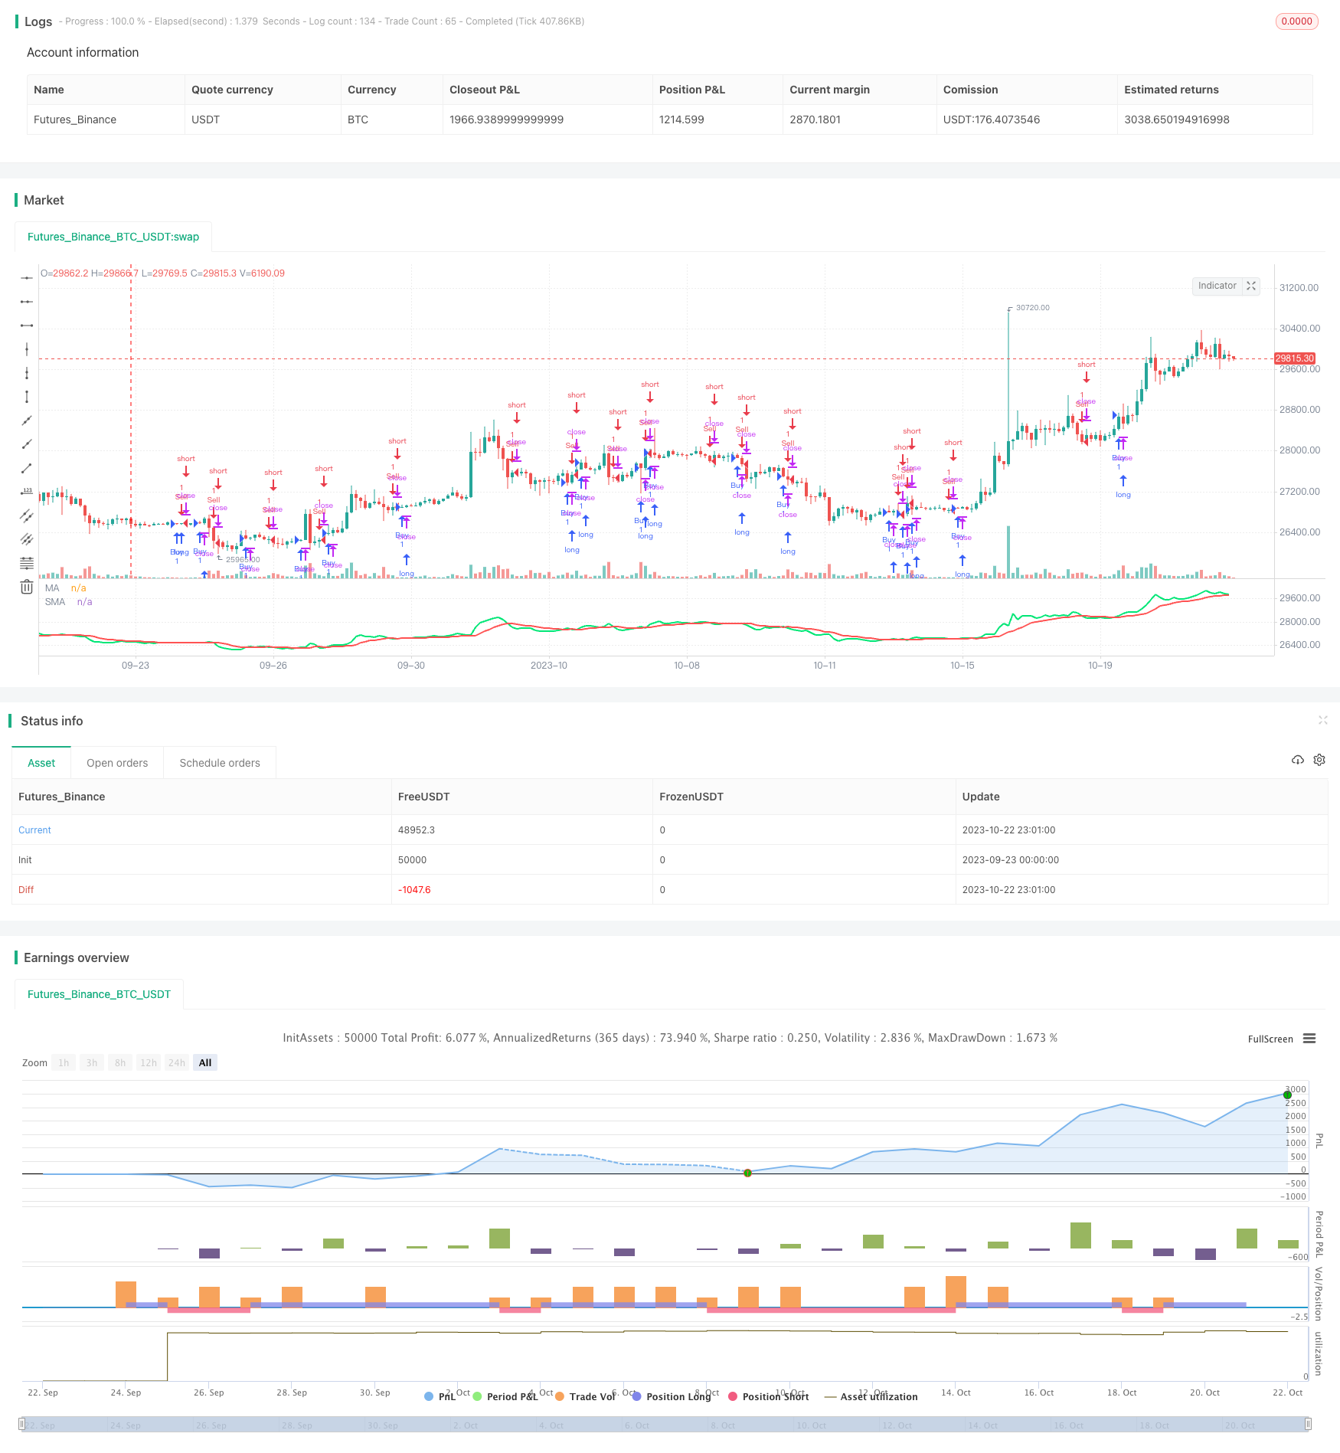The width and height of the screenshot is (1340, 1453).
Task: Open the Indicator dropdown on the chart
Action: (1217, 286)
